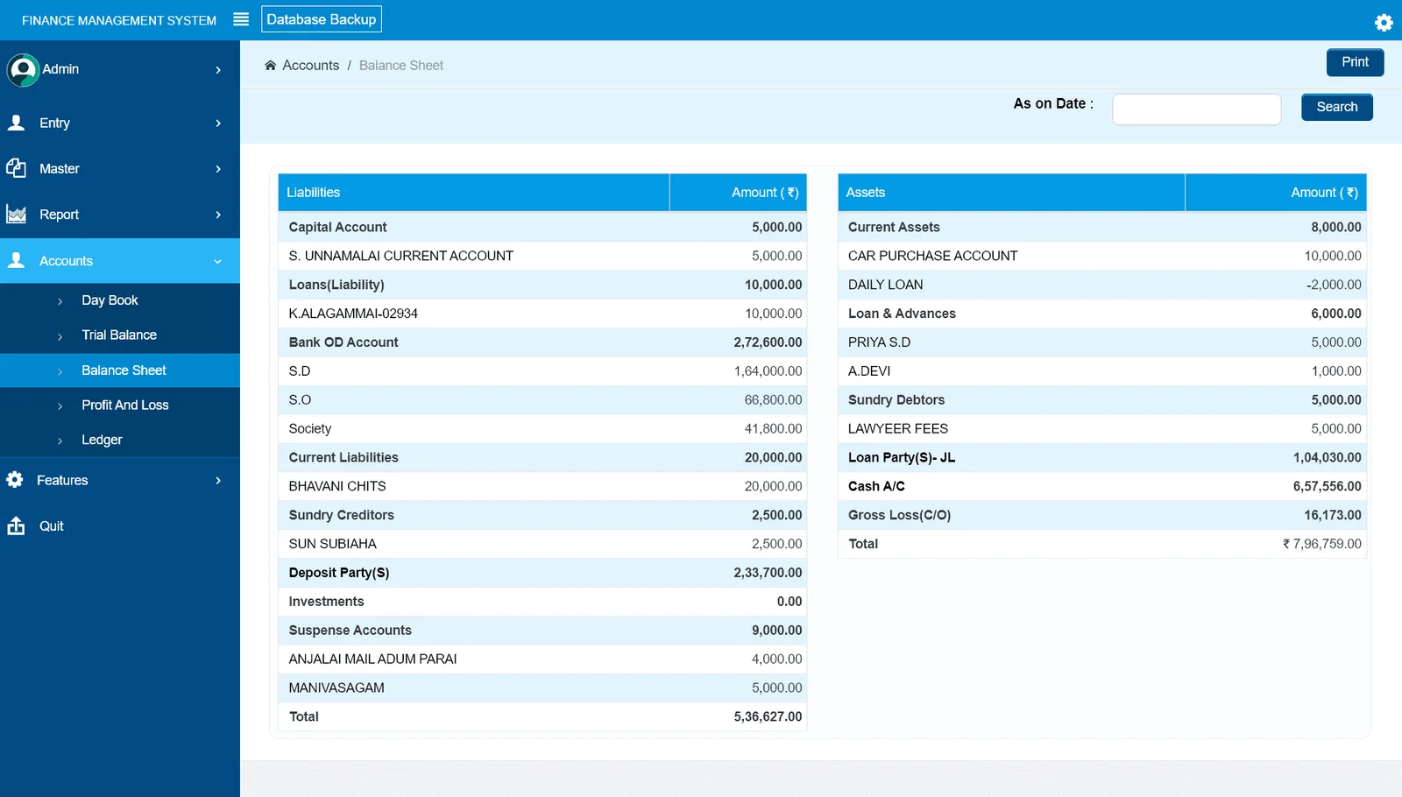Click the Print button

point(1355,62)
